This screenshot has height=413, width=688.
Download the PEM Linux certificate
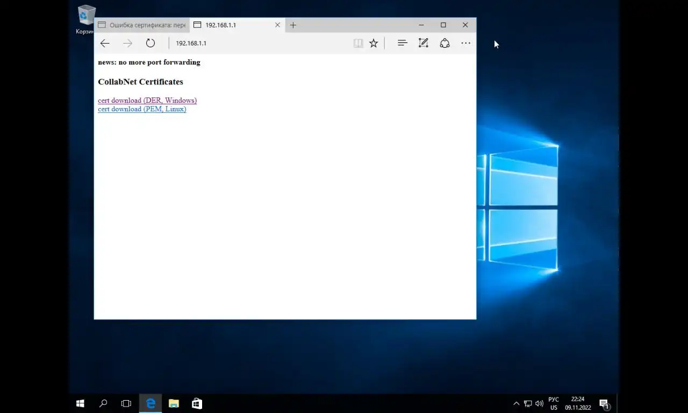(142, 109)
